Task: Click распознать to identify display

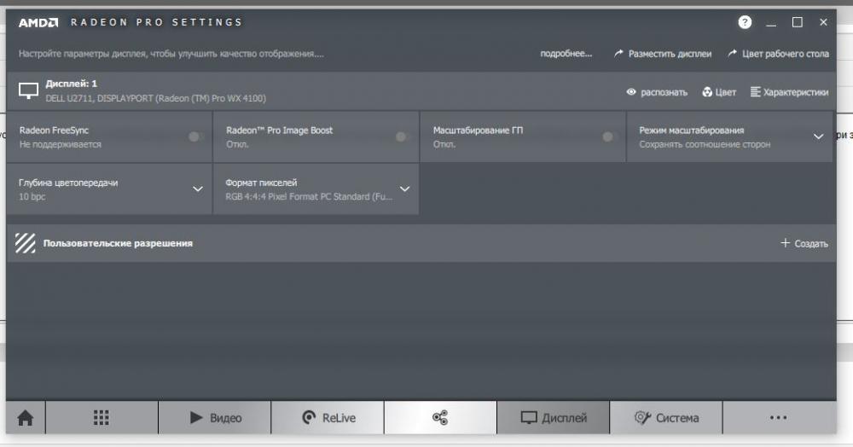Action: pyautogui.click(x=664, y=92)
